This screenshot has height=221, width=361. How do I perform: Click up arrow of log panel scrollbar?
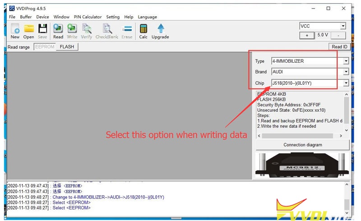pos(347,184)
